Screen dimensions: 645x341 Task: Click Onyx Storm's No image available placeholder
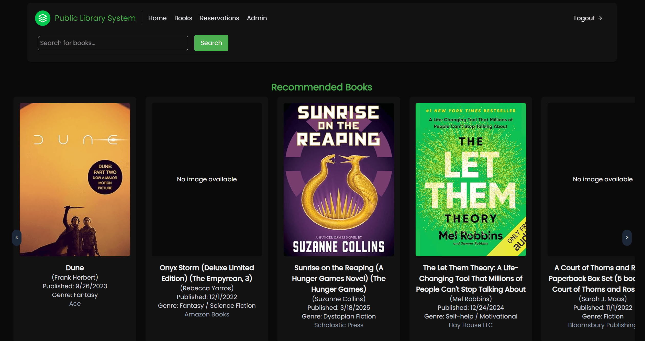click(x=207, y=180)
